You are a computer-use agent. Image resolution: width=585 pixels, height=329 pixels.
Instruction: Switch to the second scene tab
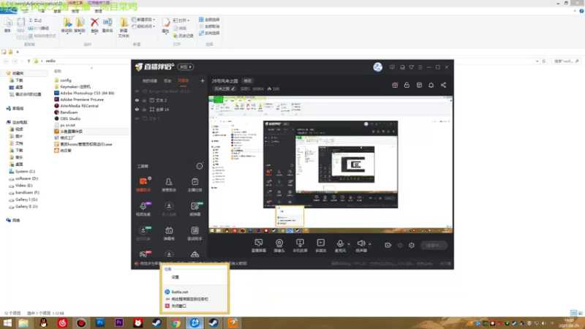point(168,80)
